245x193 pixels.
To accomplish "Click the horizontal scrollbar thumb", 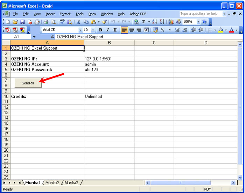I will pyautogui.click(x=181, y=183).
